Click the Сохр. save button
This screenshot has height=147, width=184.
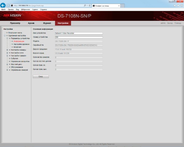point(41,77)
